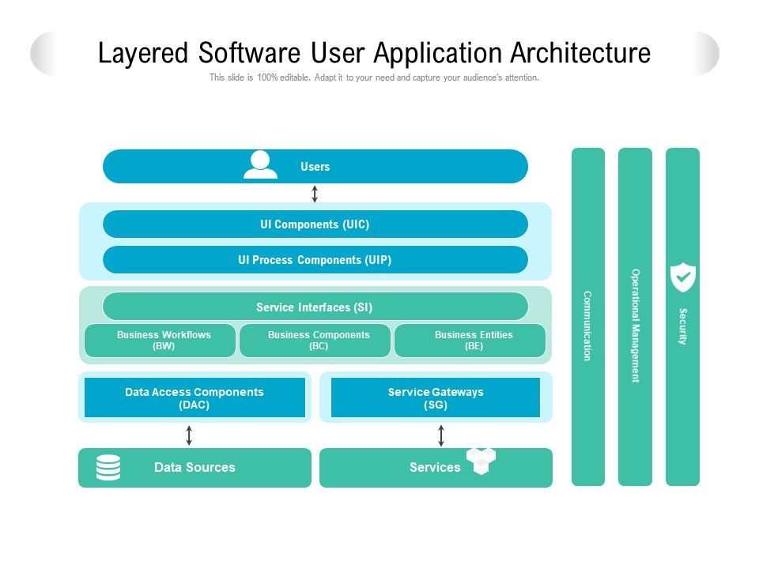Select the Business Entities (BE) box
The width and height of the screenshot is (759, 569).
click(470, 341)
